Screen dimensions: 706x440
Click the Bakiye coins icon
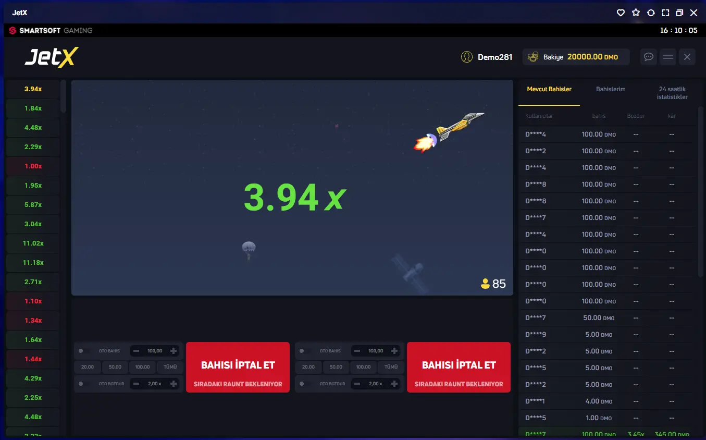532,57
